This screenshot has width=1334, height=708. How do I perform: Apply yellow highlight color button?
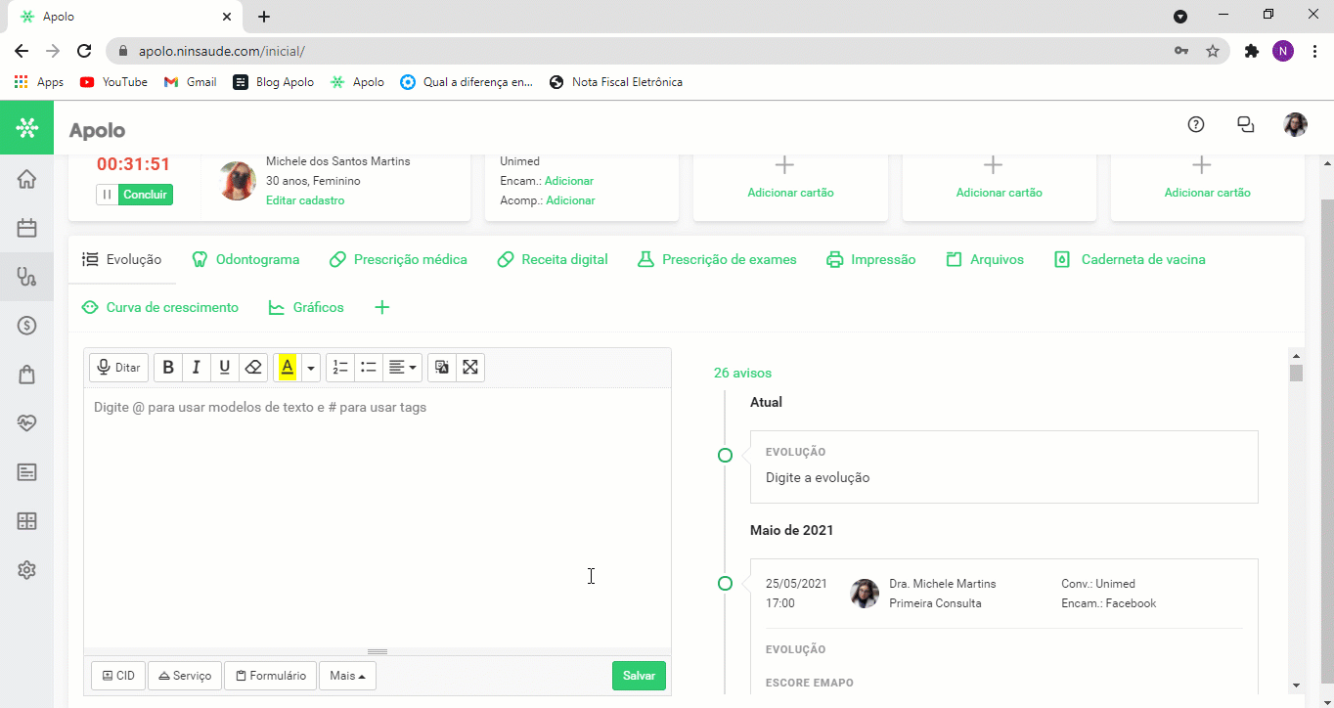288,368
